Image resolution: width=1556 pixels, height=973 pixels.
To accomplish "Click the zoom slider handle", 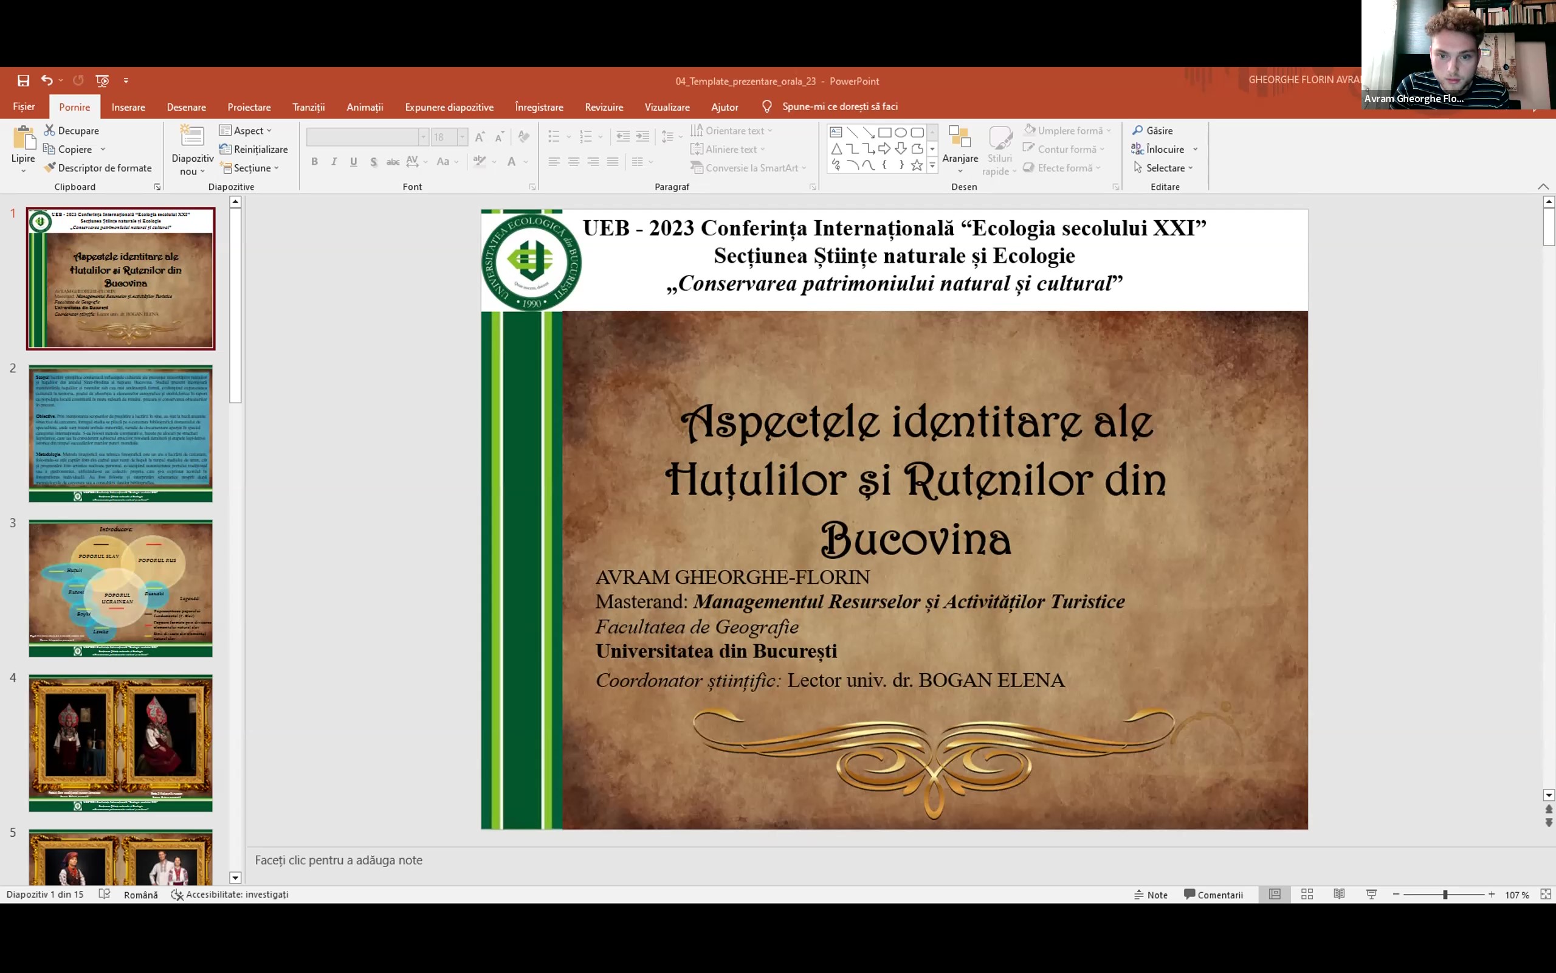I will [1445, 895].
